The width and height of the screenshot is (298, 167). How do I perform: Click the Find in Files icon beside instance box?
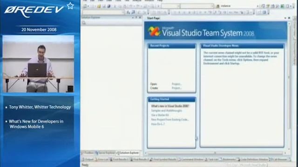coord(218,6)
